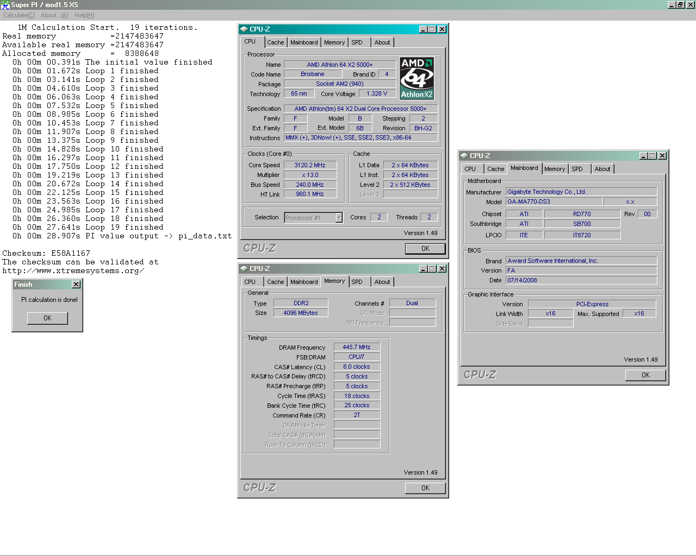
Task: Click the CAS# Latency value 6.0 clocks
Action: [x=357, y=367]
